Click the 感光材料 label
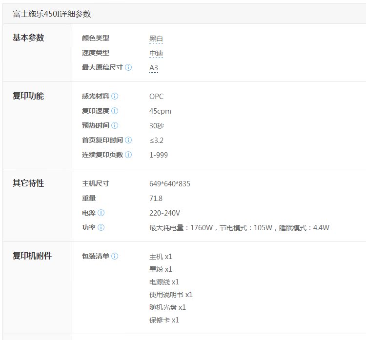Viewport: 366px width, 340px height. 96,96
